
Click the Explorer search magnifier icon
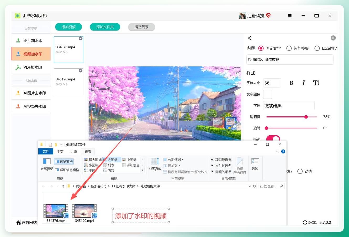click(x=281, y=186)
